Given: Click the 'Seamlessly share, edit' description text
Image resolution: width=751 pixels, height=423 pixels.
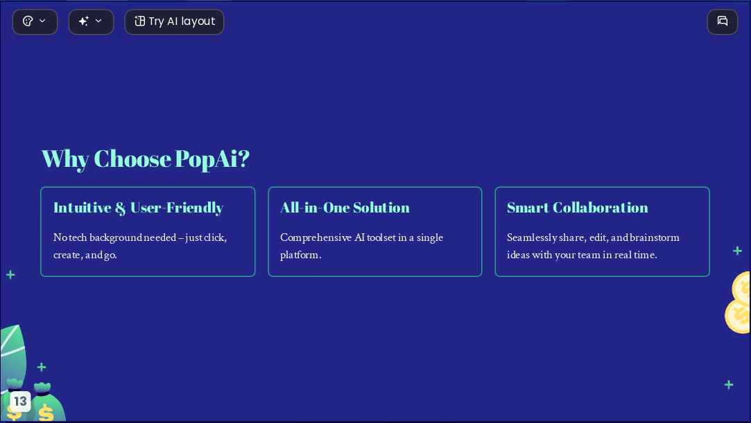Looking at the screenshot, I should [x=593, y=246].
